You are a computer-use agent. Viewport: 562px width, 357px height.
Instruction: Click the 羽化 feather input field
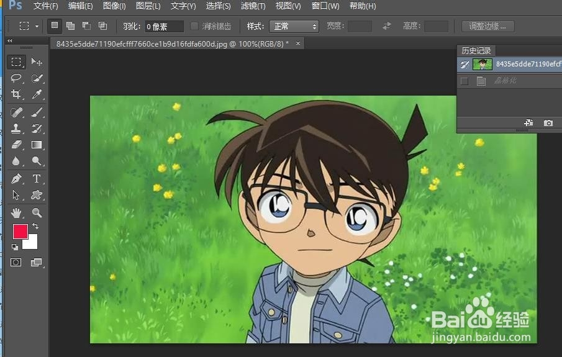(x=164, y=27)
